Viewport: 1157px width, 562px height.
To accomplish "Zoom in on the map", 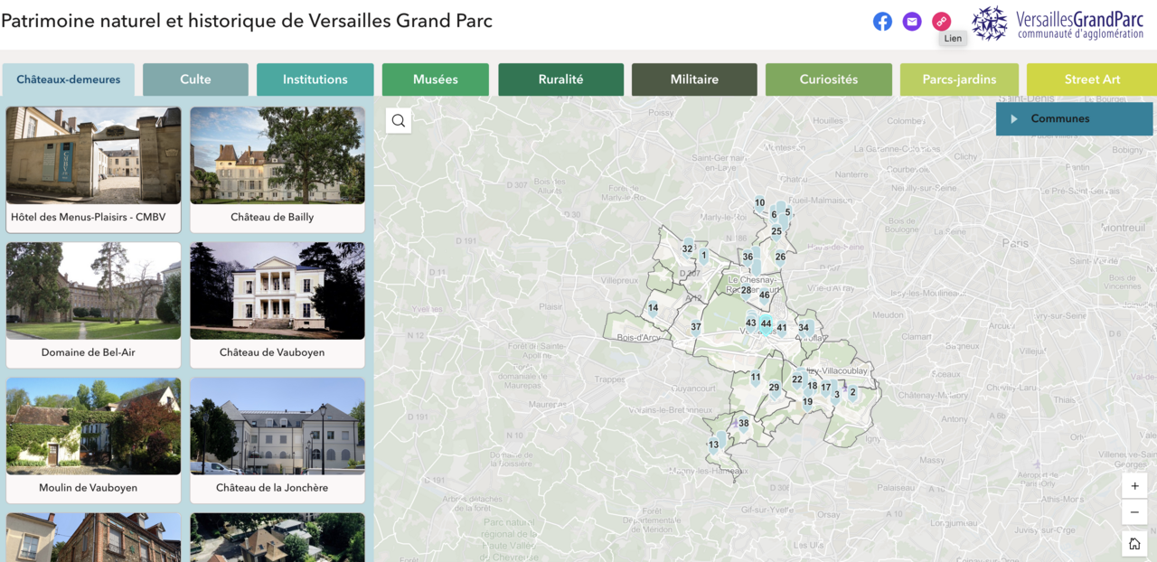I will pos(1134,485).
